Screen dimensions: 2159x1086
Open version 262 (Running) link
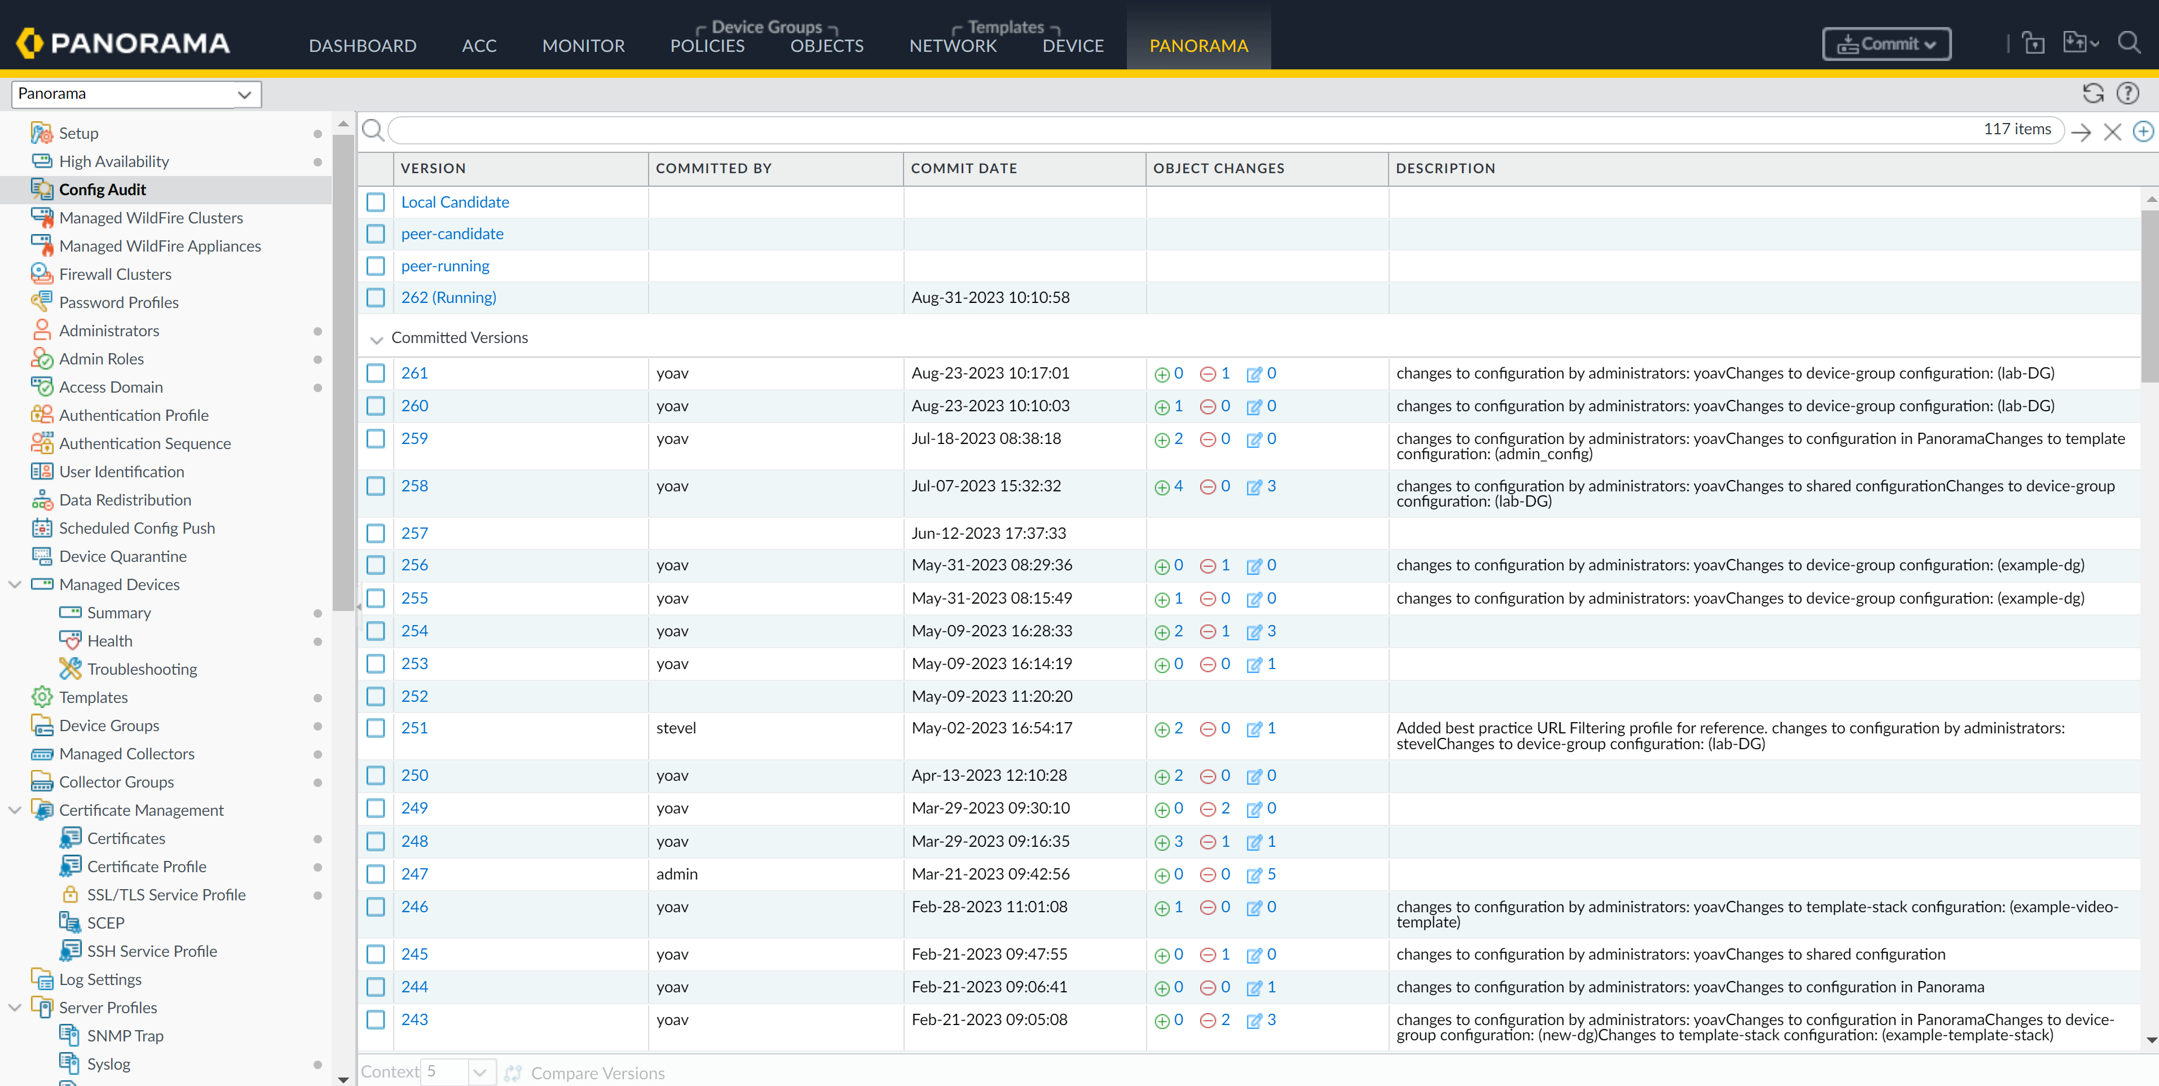[448, 298]
